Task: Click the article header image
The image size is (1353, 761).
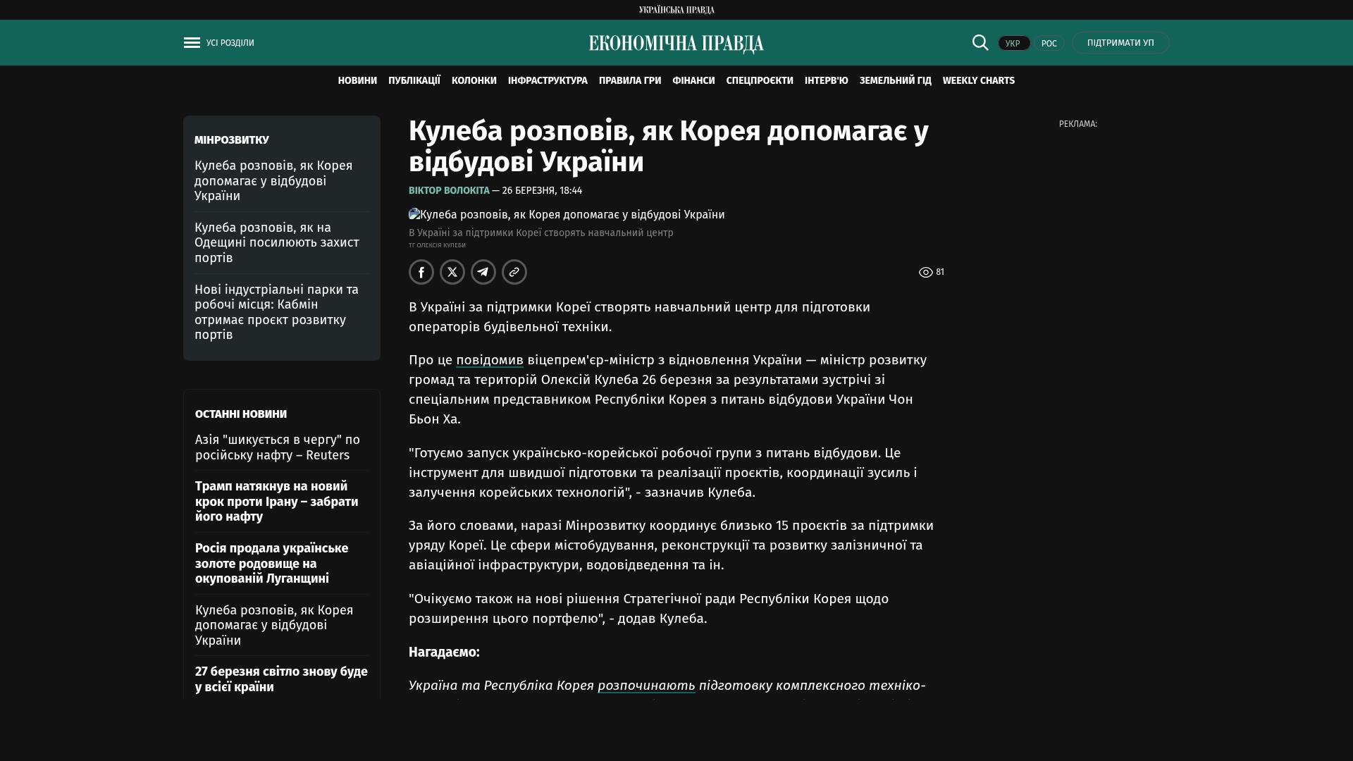Action: (x=567, y=215)
